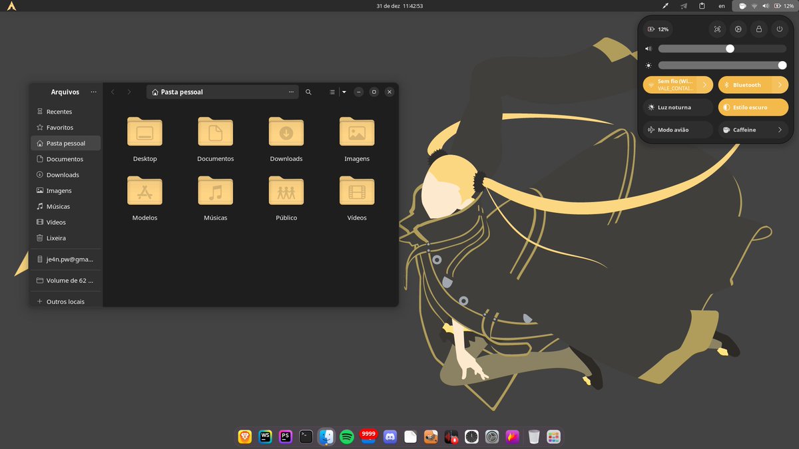Open the trash can in the dock
The width and height of the screenshot is (799, 449).
tap(533, 437)
